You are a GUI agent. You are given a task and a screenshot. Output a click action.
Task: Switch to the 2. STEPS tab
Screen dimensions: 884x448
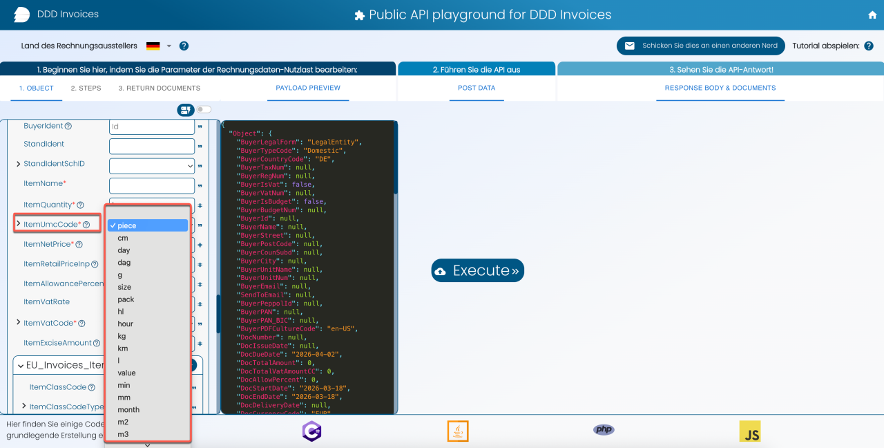[86, 88]
